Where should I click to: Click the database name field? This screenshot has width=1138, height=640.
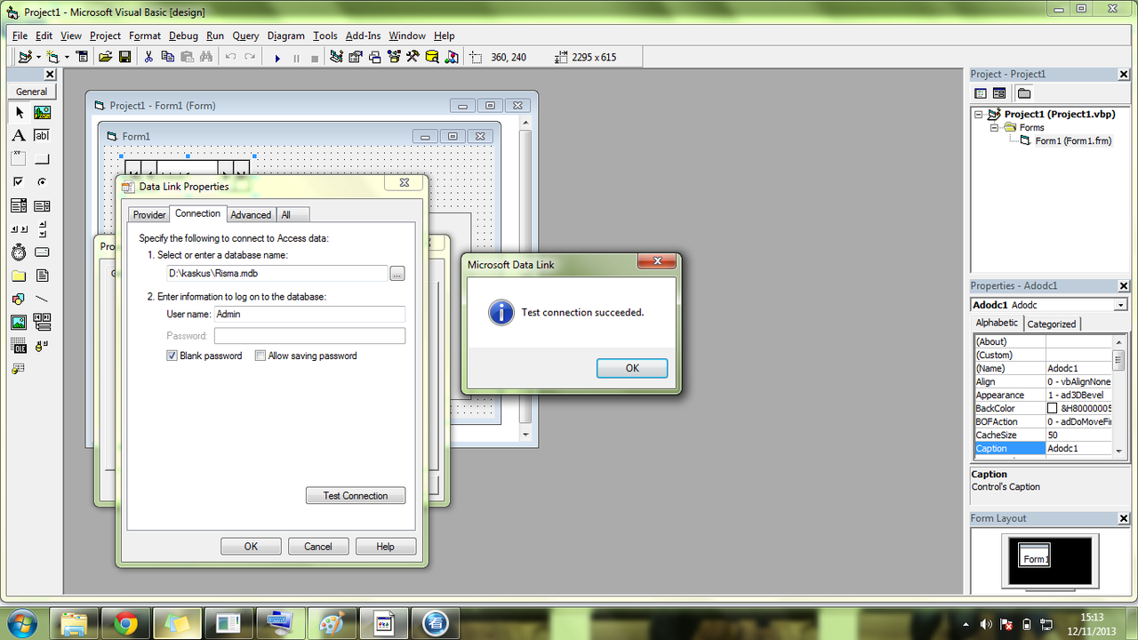[x=277, y=274]
